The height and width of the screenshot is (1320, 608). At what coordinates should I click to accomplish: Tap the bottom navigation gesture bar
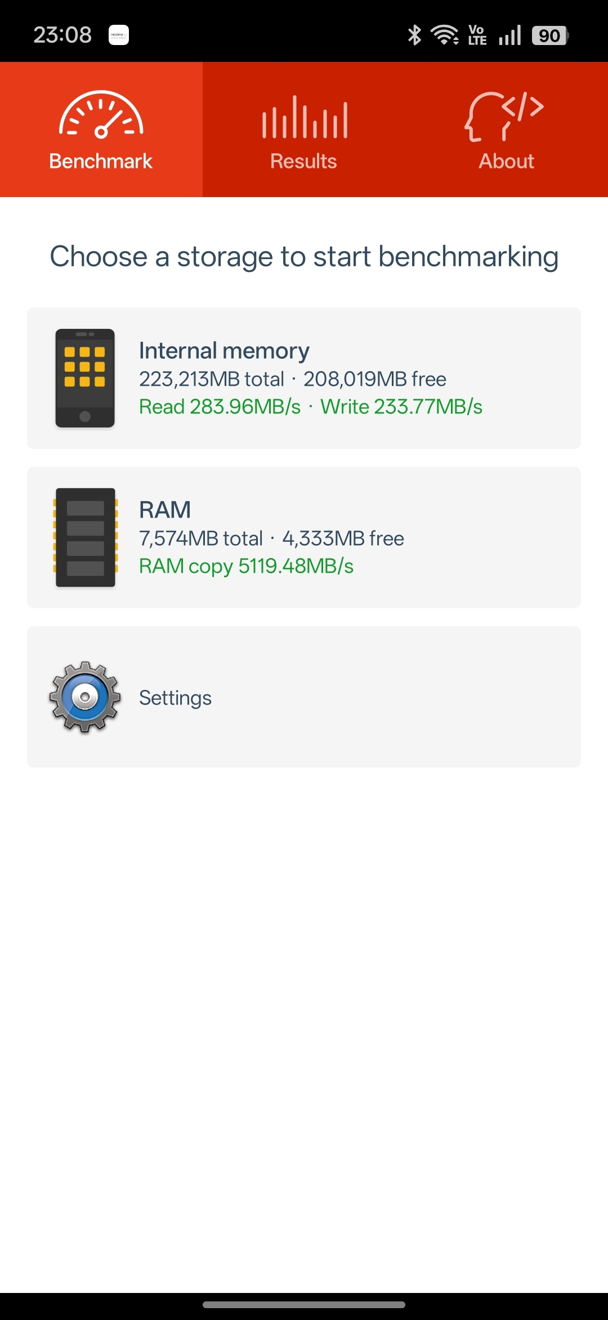tap(304, 1304)
